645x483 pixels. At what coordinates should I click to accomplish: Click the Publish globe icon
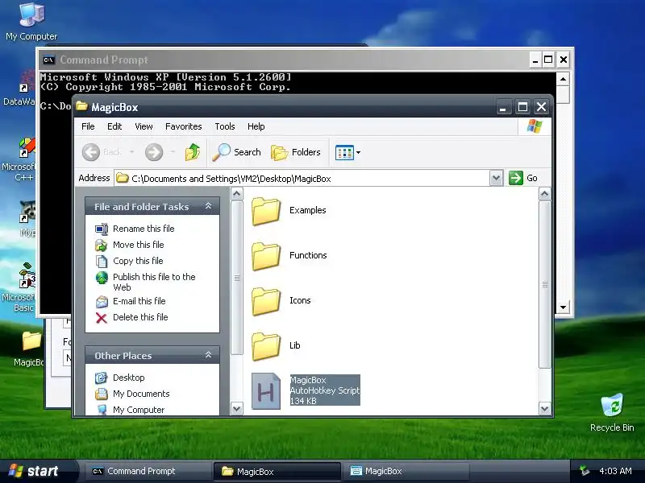click(102, 278)
